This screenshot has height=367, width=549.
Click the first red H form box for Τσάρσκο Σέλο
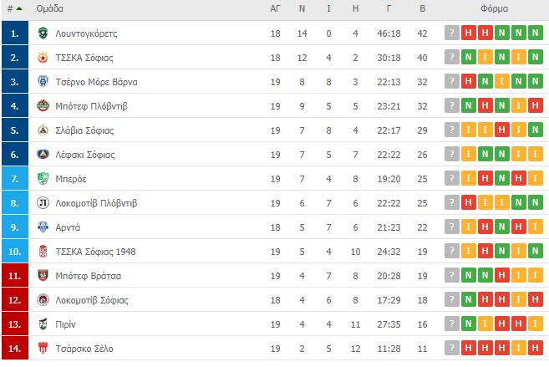pyautogui.click(x=468, y=348)
